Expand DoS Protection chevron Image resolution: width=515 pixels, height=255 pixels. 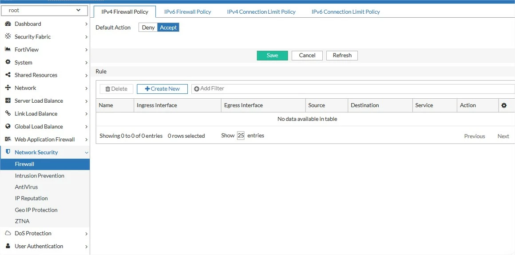tap(86, 233)
